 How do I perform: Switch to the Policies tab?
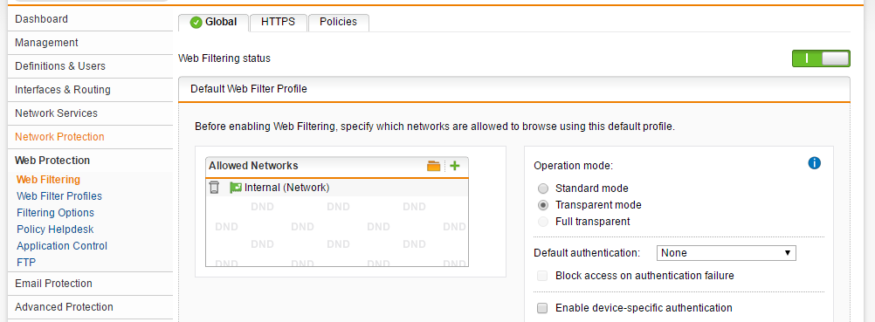coord(338,23)
